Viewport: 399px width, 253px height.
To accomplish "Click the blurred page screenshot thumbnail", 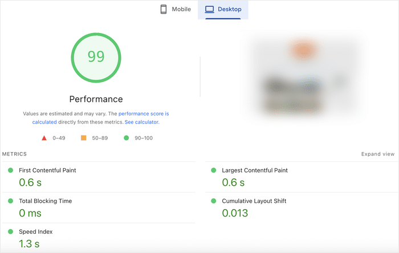I will click(x=303, y=77).
